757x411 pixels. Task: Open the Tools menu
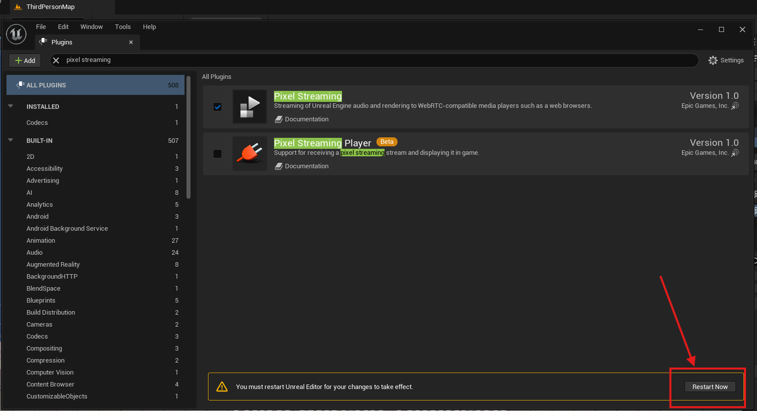[x=122, y=27]
